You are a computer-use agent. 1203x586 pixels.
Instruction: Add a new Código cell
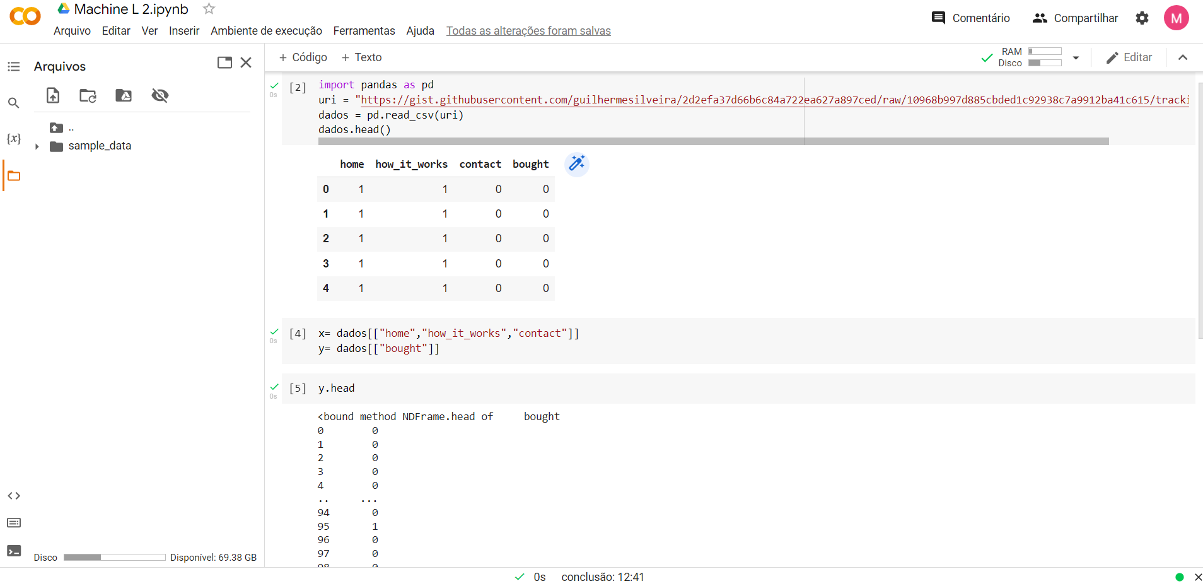(x=303, y=57)
